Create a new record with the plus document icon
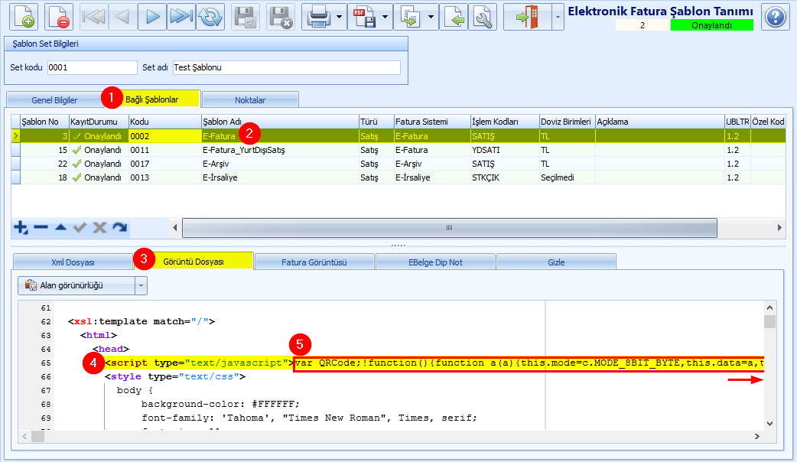797x462 pixels. (24, 17)
